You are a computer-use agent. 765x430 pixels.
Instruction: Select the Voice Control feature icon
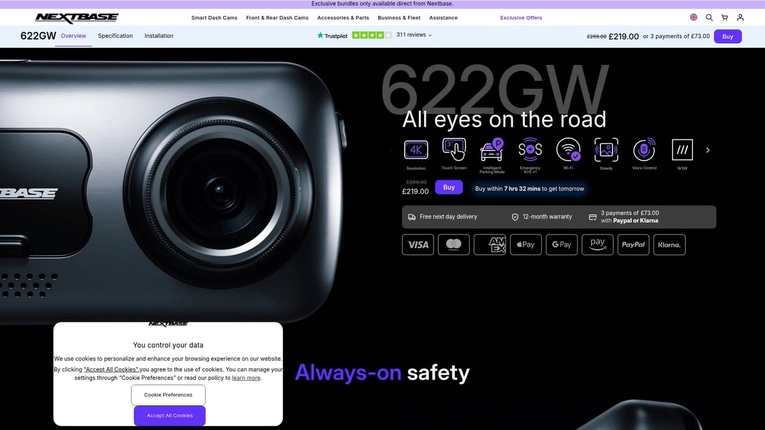tap(644, 150)
